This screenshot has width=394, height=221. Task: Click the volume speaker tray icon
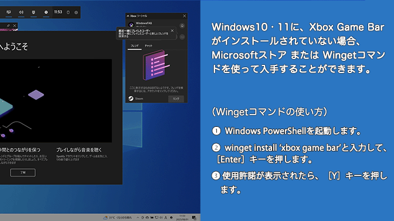(161, 217)
